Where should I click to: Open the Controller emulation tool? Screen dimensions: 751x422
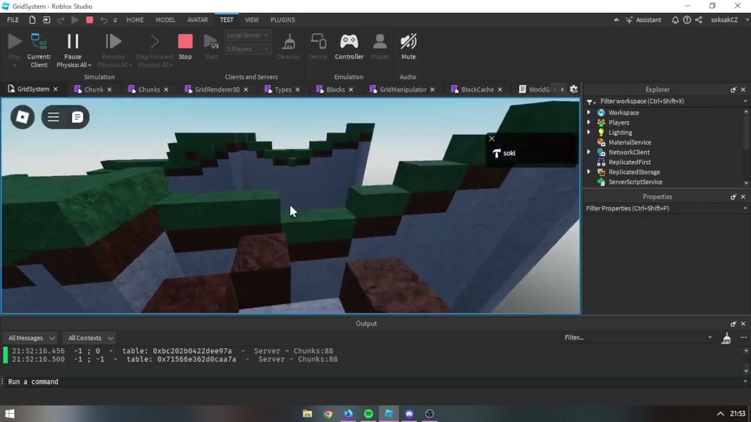point(349,47)
